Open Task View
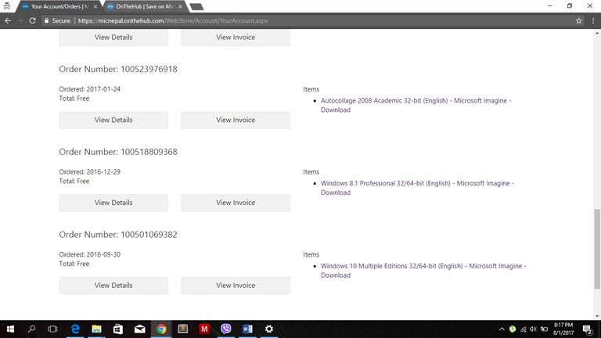The image size is (601, 338). click(52, 329)
